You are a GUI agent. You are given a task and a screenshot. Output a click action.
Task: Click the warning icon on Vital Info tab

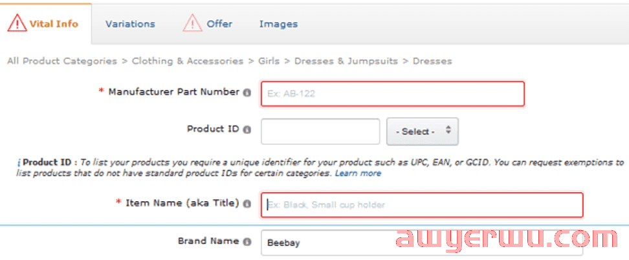[x=17, y=23]
